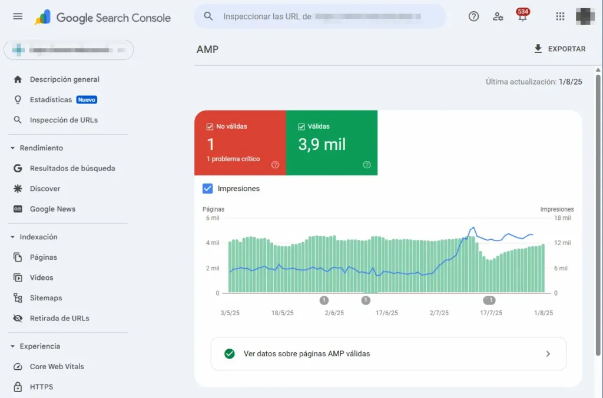Open the HTTPS report

tap(42, 387)
